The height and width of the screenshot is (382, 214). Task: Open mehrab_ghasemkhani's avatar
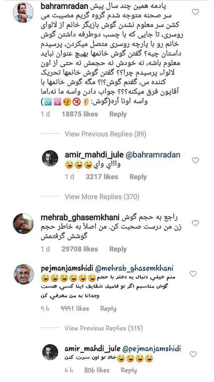[23, 223]
